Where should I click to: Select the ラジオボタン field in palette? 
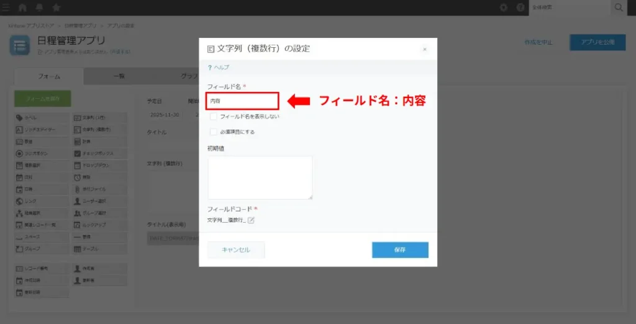coord(42,153)
